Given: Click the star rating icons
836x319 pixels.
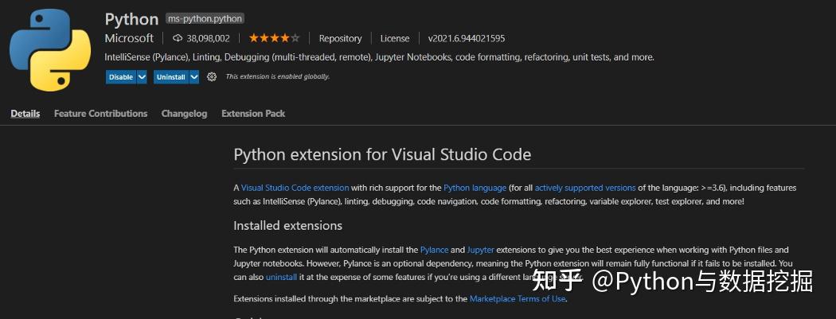Looking at the screenshot, I should 274,38.
